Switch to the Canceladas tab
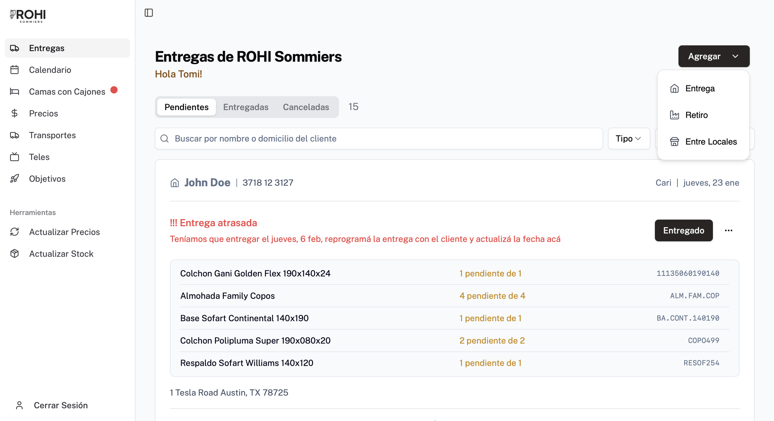 pyautogui.click(x=306, y=107)
